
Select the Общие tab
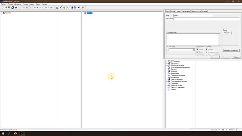[x=168, y=11]
